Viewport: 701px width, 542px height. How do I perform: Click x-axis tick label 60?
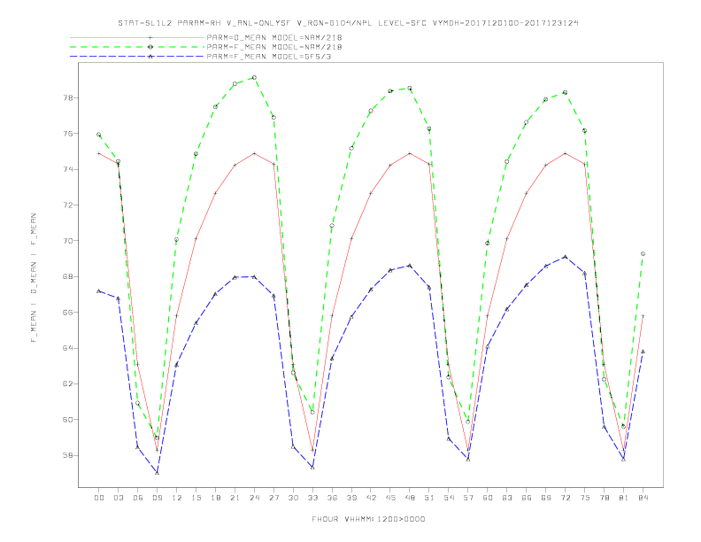tap(488, 498)
